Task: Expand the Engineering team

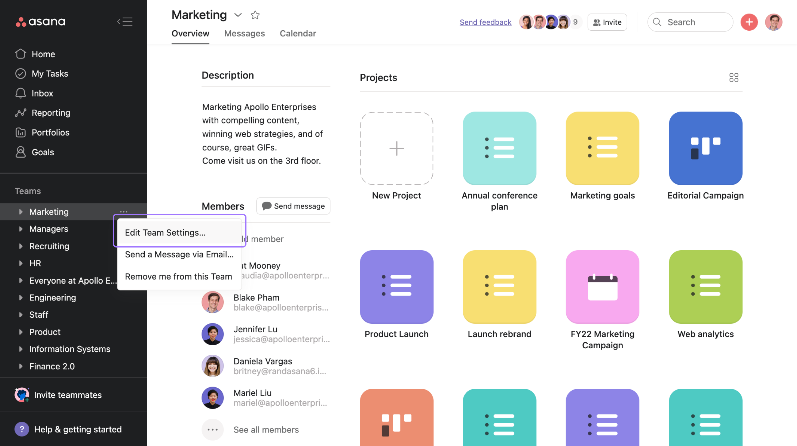Action: pyautogui.click(x=21, y=297)
